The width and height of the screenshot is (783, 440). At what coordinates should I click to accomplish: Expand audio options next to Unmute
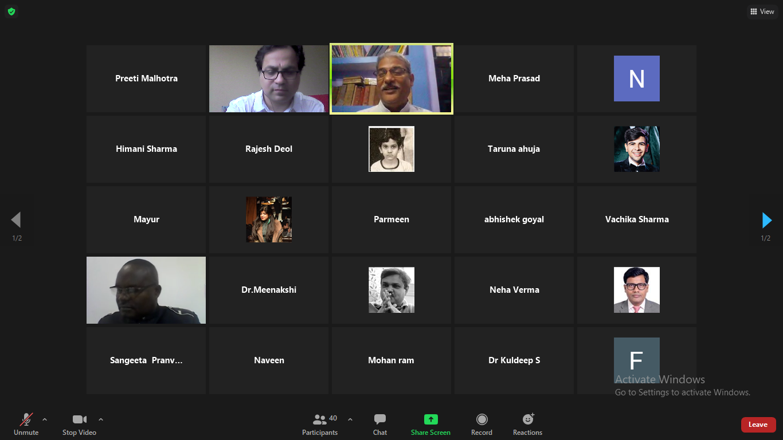point(45,419)
